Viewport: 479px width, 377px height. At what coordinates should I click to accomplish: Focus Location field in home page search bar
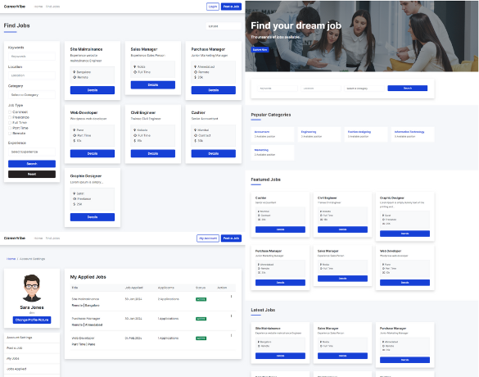point(321,89)
